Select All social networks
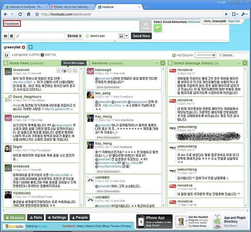Screen dimensions: 251x232 pyautogui.click(x=189, y=22)
